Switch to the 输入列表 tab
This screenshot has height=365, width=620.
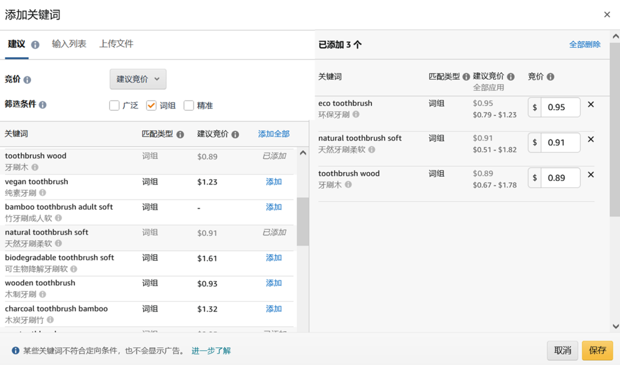coord(69,43)
